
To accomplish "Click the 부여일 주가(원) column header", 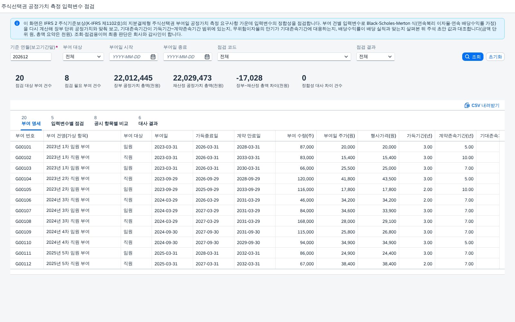I will tap(337, 136).
